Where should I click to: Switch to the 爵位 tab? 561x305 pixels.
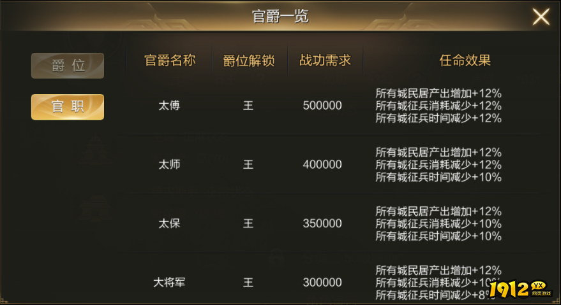(68, 66)
